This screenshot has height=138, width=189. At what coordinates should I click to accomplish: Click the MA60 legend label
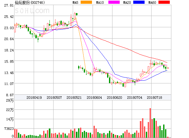coord(152,3)
